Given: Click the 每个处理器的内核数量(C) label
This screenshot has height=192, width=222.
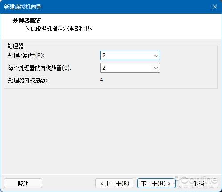Looking at the screenshot, I should coord(40,68).
